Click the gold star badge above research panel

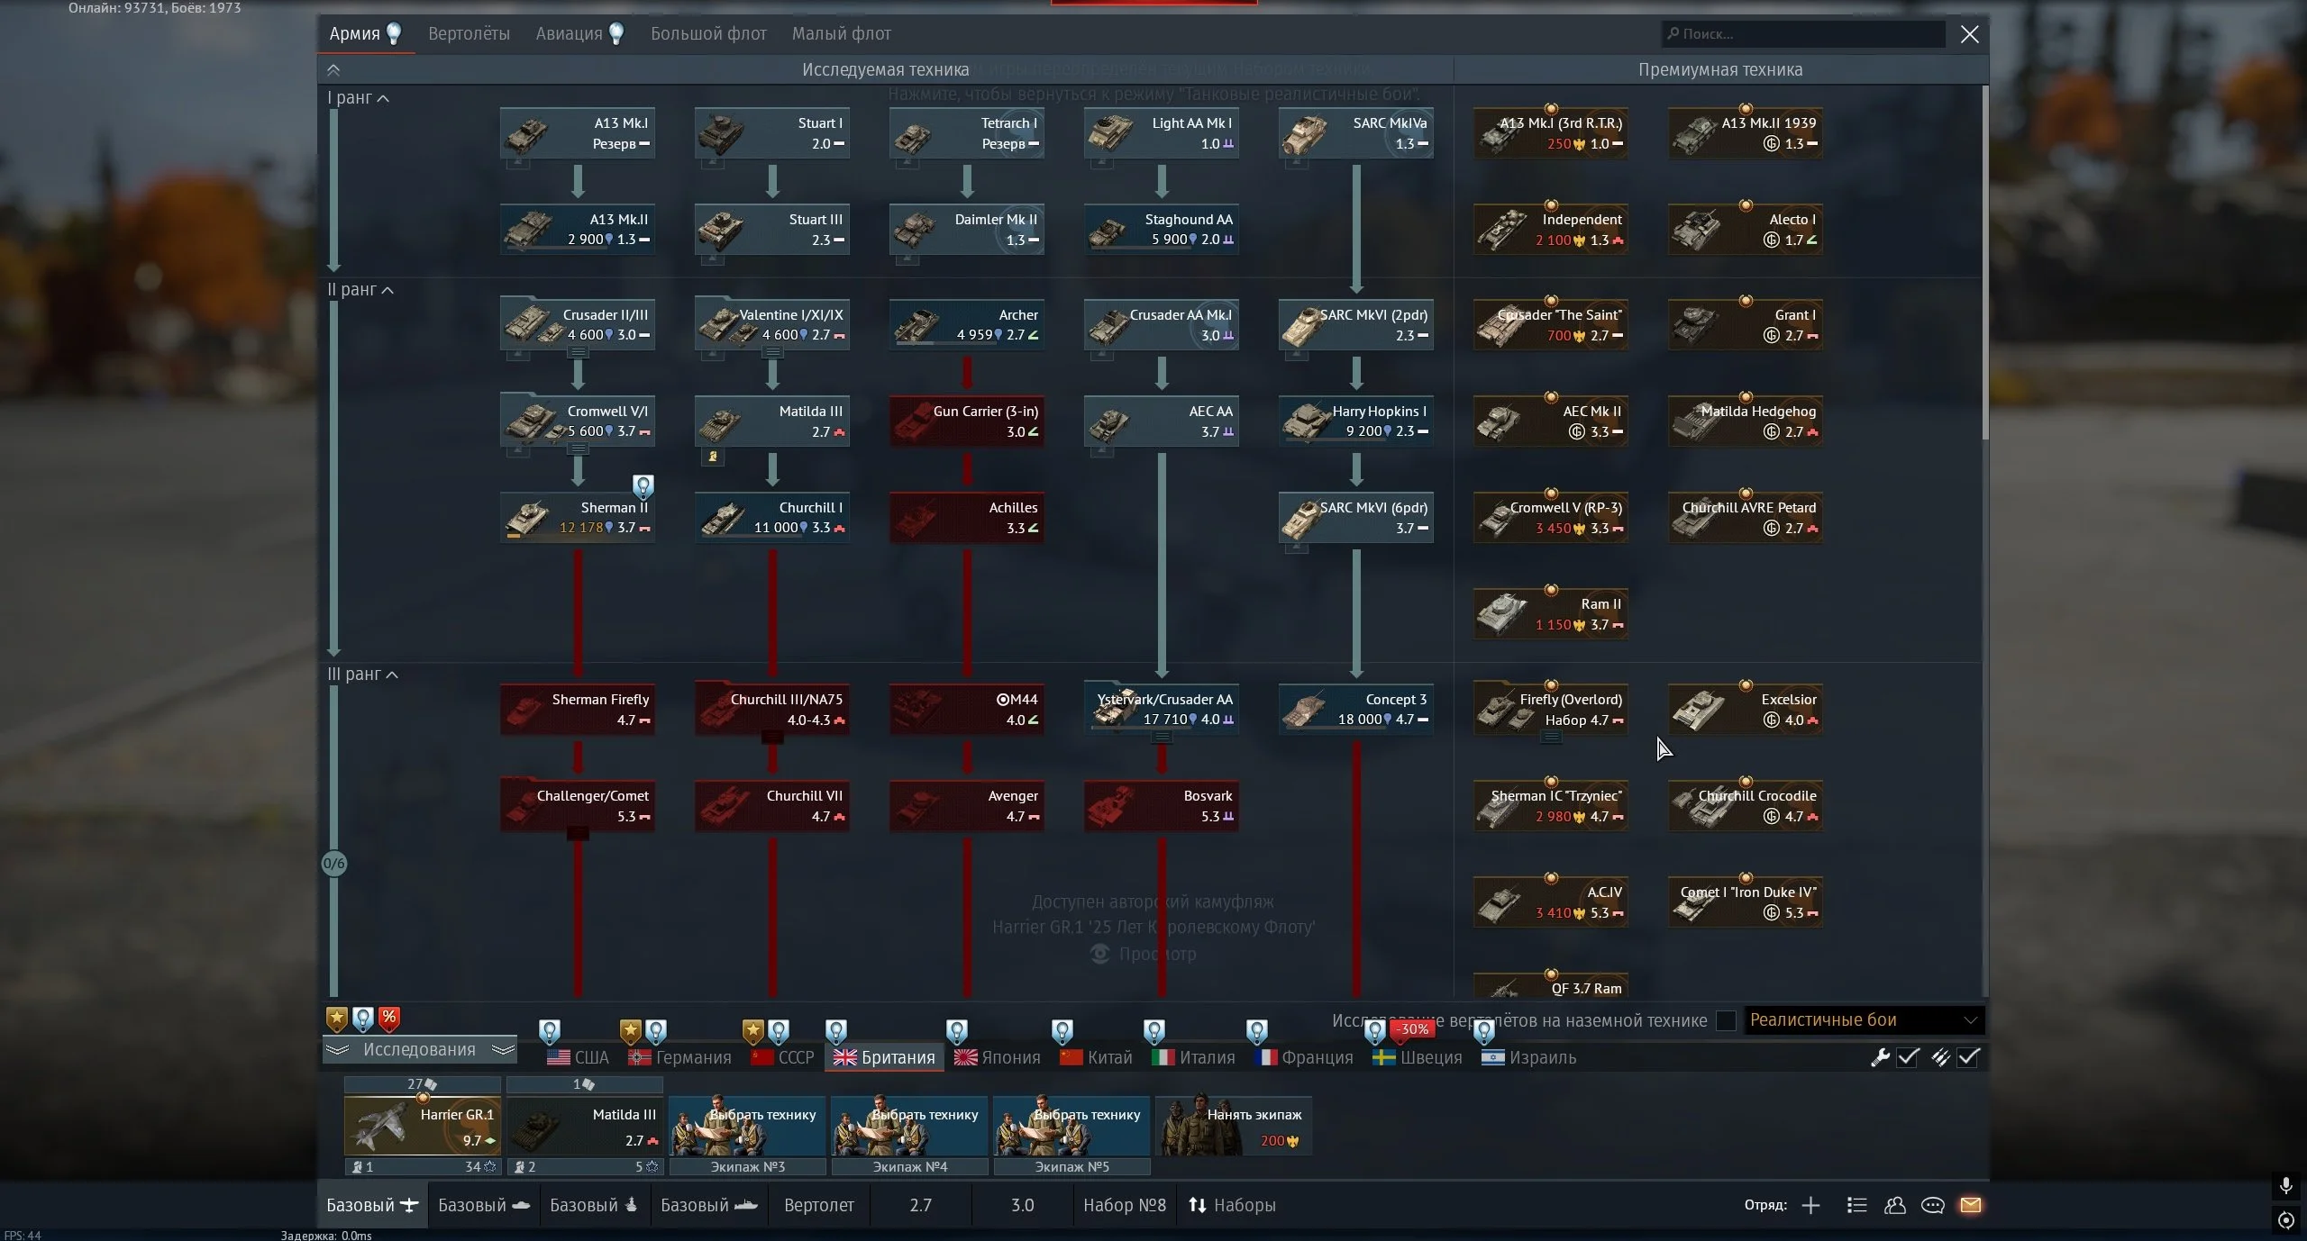[336, 1019]
